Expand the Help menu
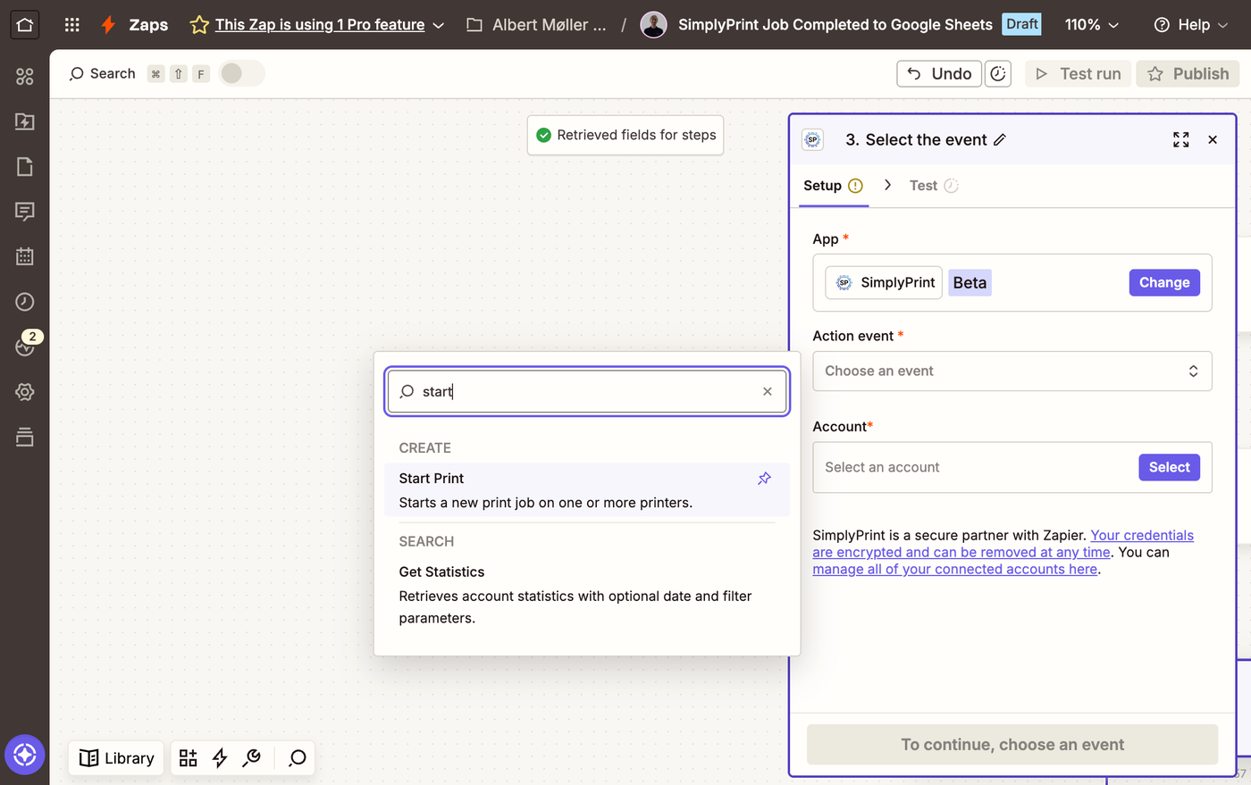Viewport: 1251px width, 785px height. [x=1191, y=25]
